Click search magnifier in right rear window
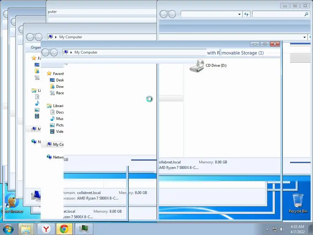 tap(306, 14)
